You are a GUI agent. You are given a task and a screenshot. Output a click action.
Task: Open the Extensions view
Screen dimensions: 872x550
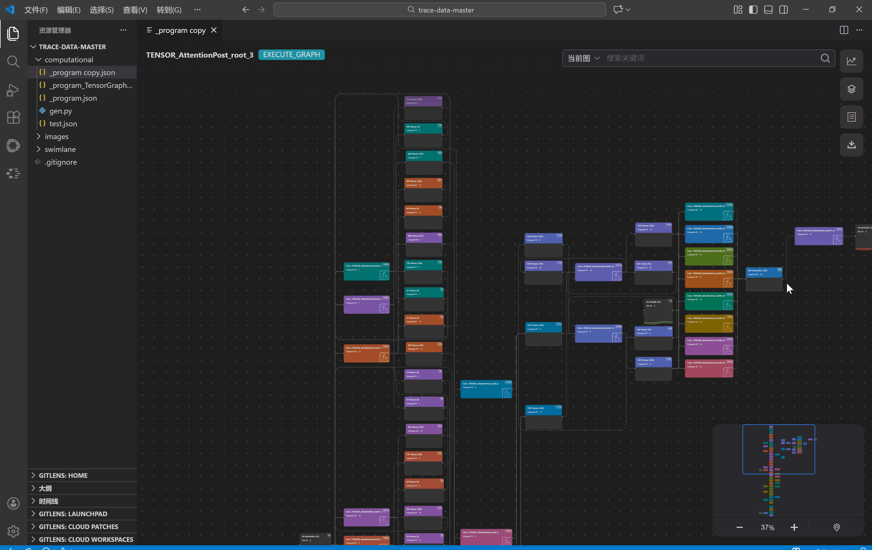click(x=13, y=117)
